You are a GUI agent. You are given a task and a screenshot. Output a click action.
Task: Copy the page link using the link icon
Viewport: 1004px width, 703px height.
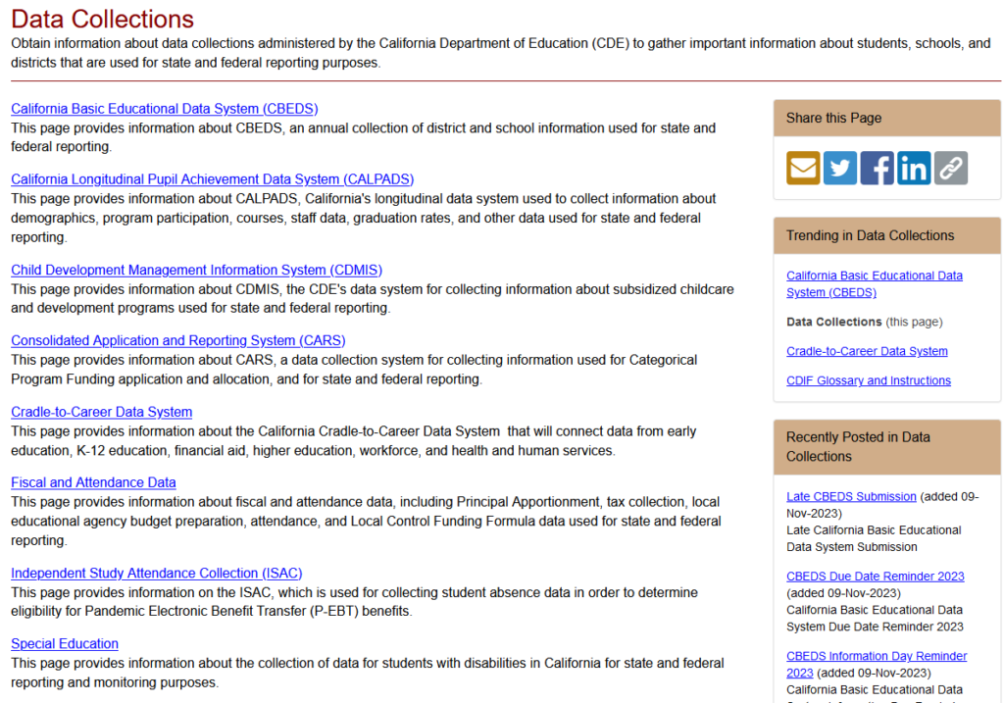click(950, 167)
